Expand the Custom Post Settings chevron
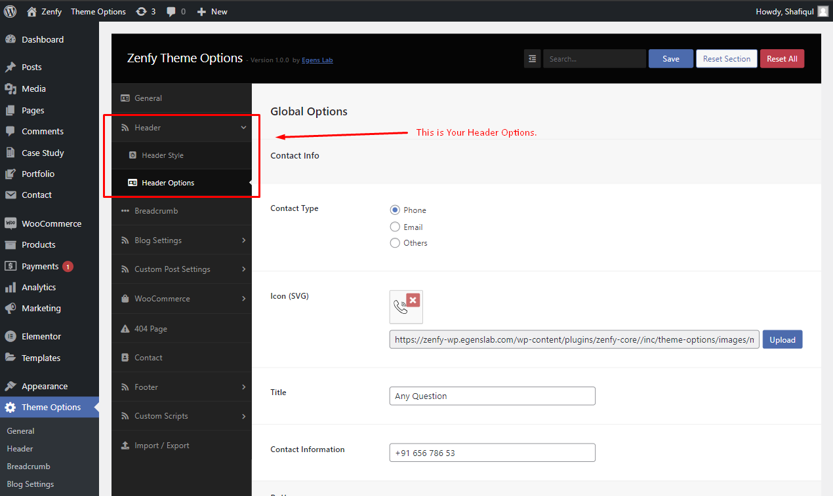 click(243, 269)
